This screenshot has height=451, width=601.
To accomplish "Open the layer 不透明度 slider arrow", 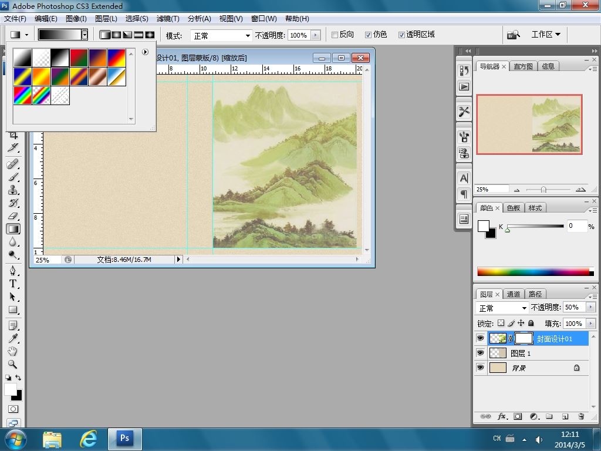I will tap(590, 307).
